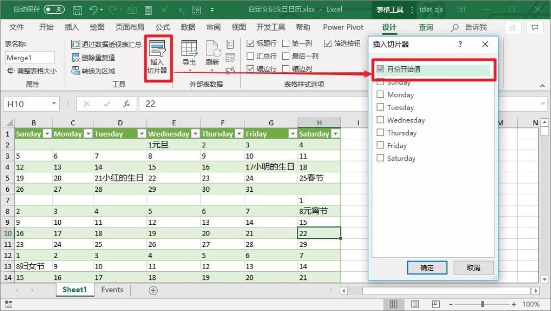Screen dimensions: 551x311
Task: Click the zoom out minus button
Action: coord(451,304)
